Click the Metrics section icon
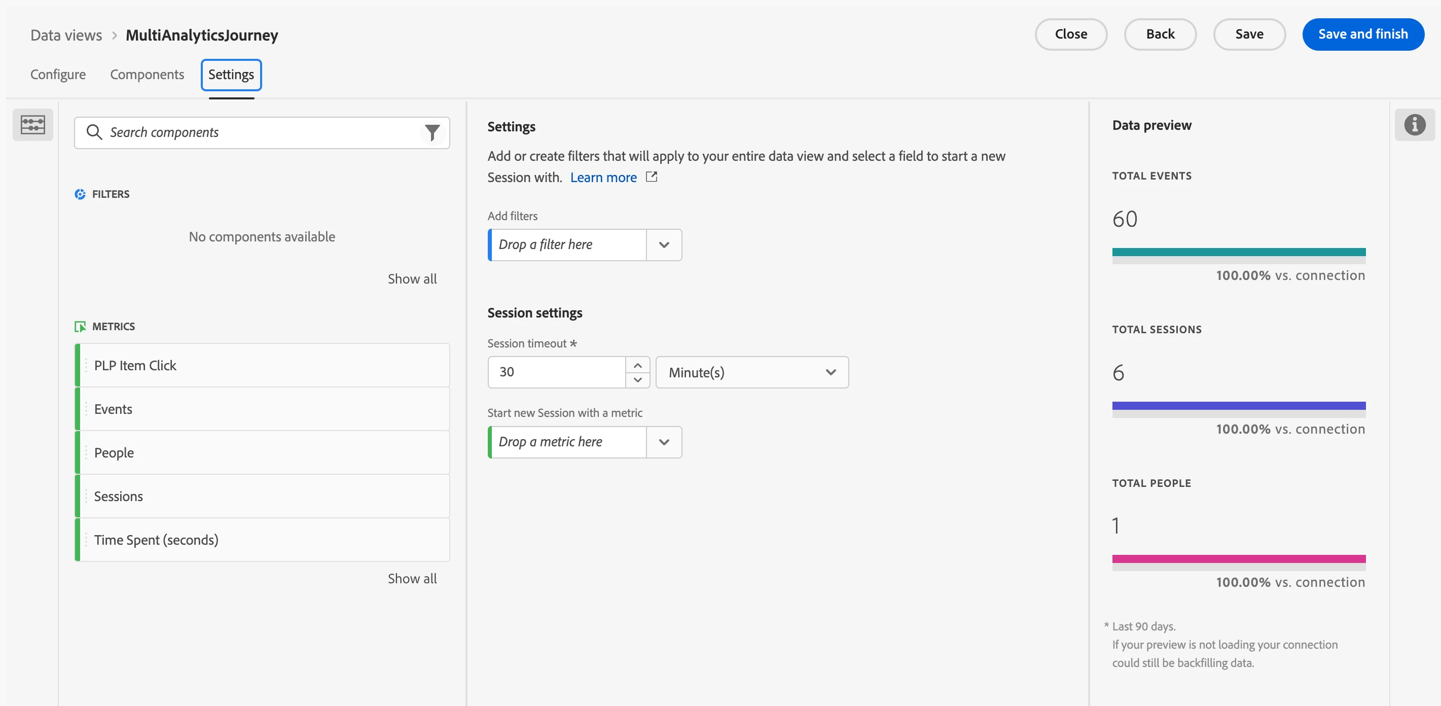Viewport: 1441px width, 706px height. [x=80, y=326]
